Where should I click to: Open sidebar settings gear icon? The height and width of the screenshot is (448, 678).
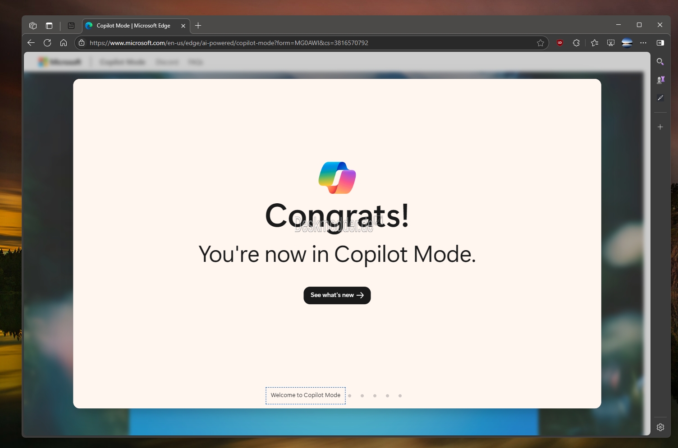coord(660,427)
